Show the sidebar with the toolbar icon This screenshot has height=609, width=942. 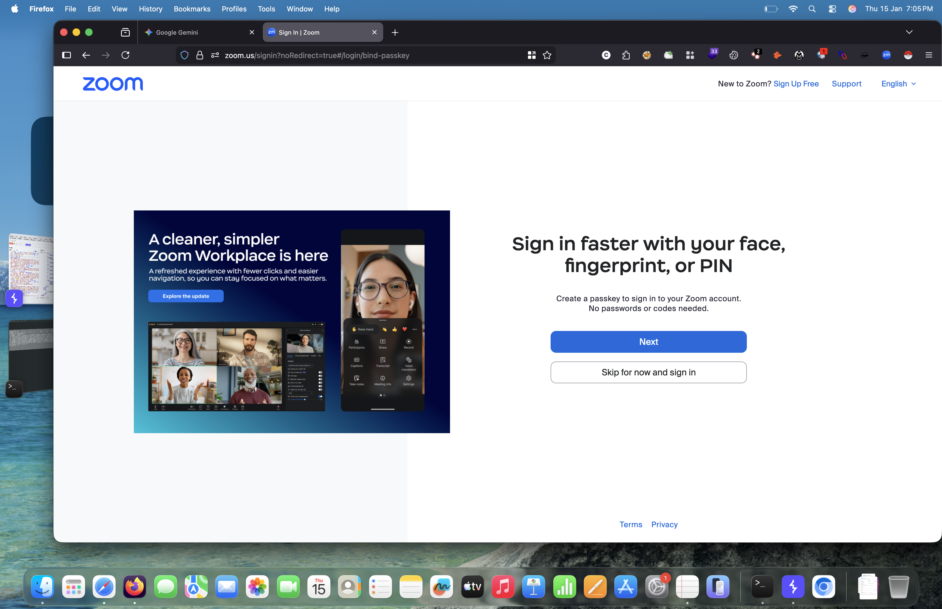(x=67, y=55)
